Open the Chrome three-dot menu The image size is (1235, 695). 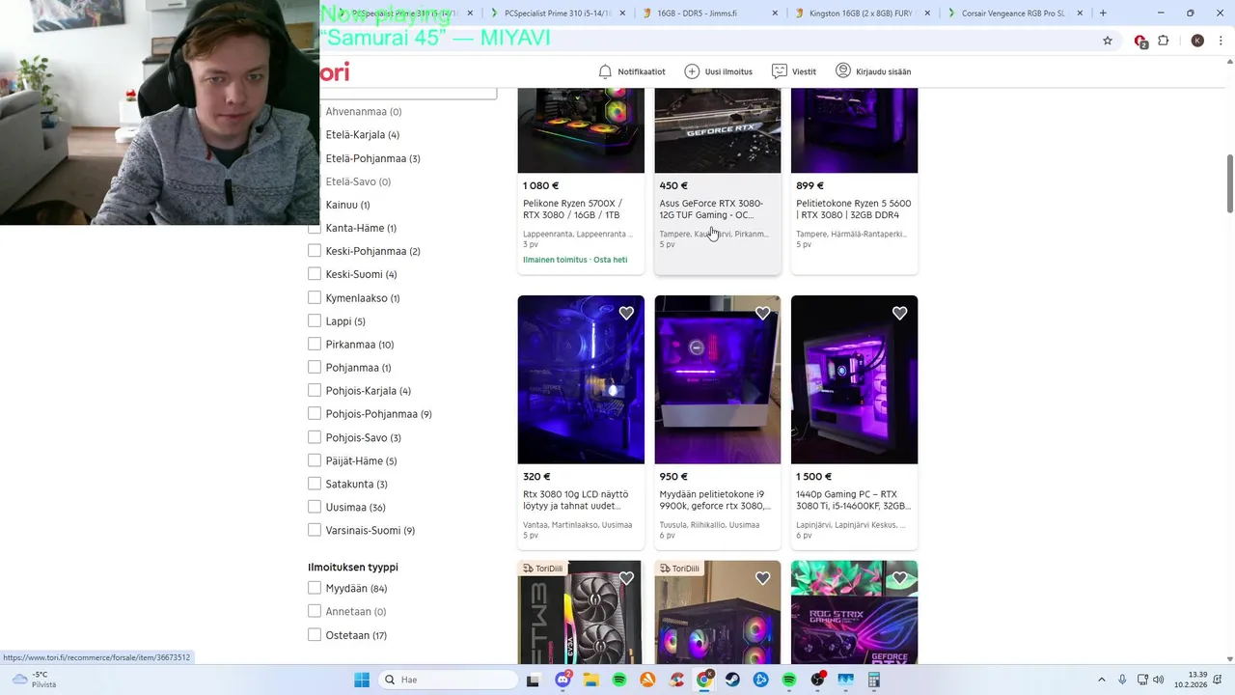coord(1221,41)
